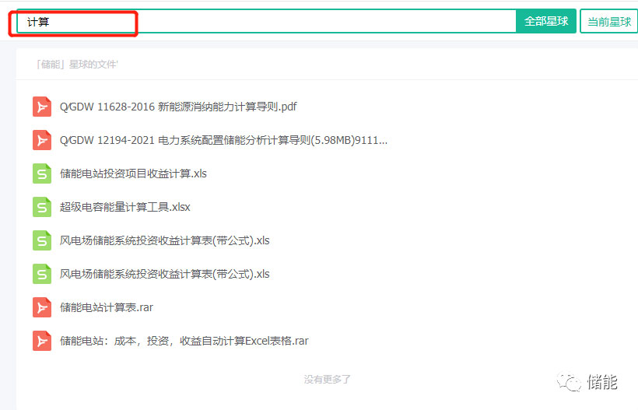Viewport: 638px width, 410px height.
Task: Click green icon beside 超级电容能量计算工具.xlsx
Action: tap(42, 207)
